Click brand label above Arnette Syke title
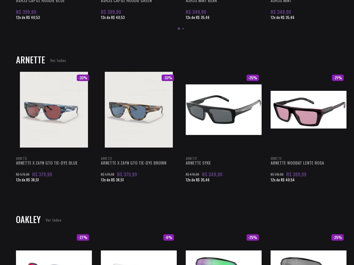This screenshot has width=354, height=265. tap(191, 158)
